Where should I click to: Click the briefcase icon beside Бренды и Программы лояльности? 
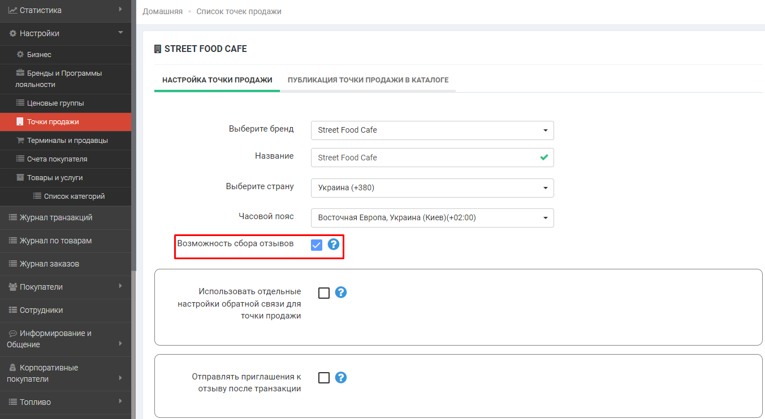(20, 73)
